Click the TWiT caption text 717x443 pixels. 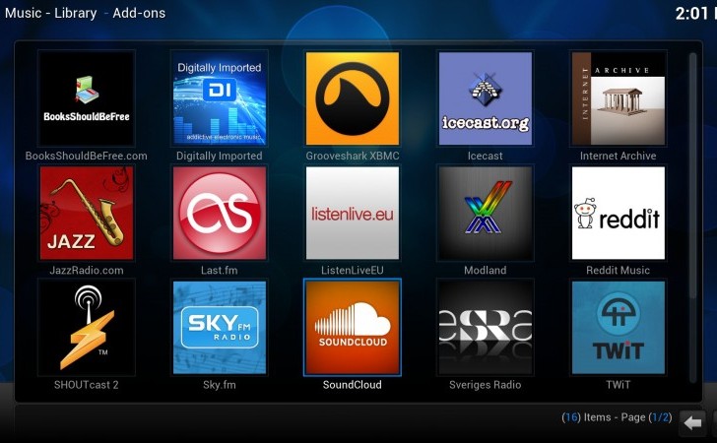coord(619,385)
